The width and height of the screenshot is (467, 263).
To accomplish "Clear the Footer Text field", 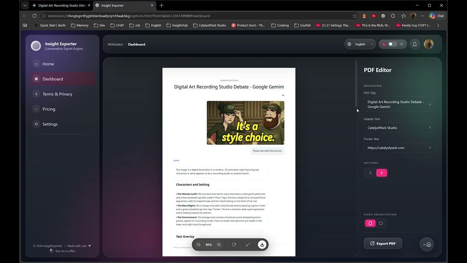I will click(x=430, y=148).
